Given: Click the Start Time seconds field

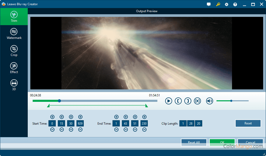Looking at the screenshot, I should click(71, 124).
